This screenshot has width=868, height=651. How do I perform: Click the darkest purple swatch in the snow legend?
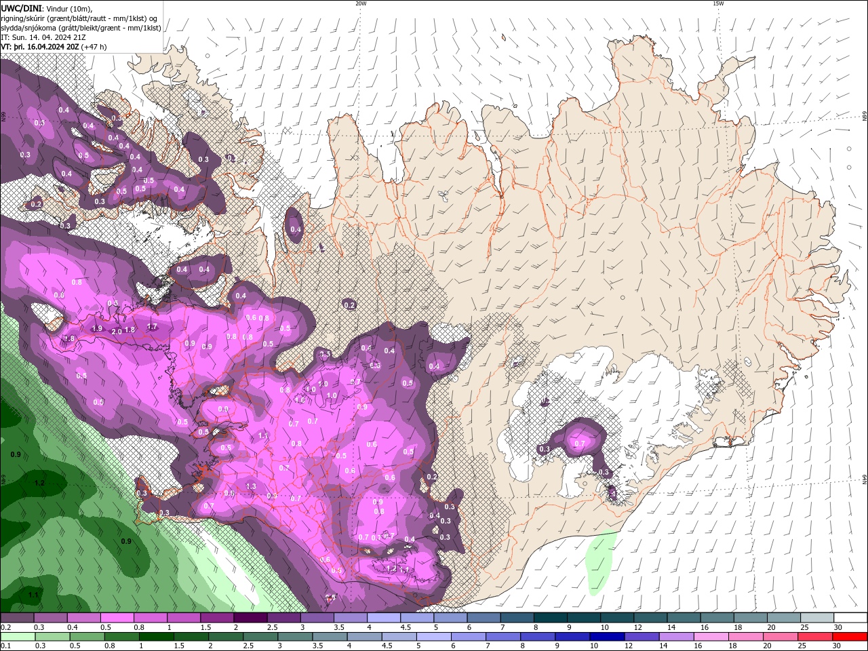coord(250,618)
